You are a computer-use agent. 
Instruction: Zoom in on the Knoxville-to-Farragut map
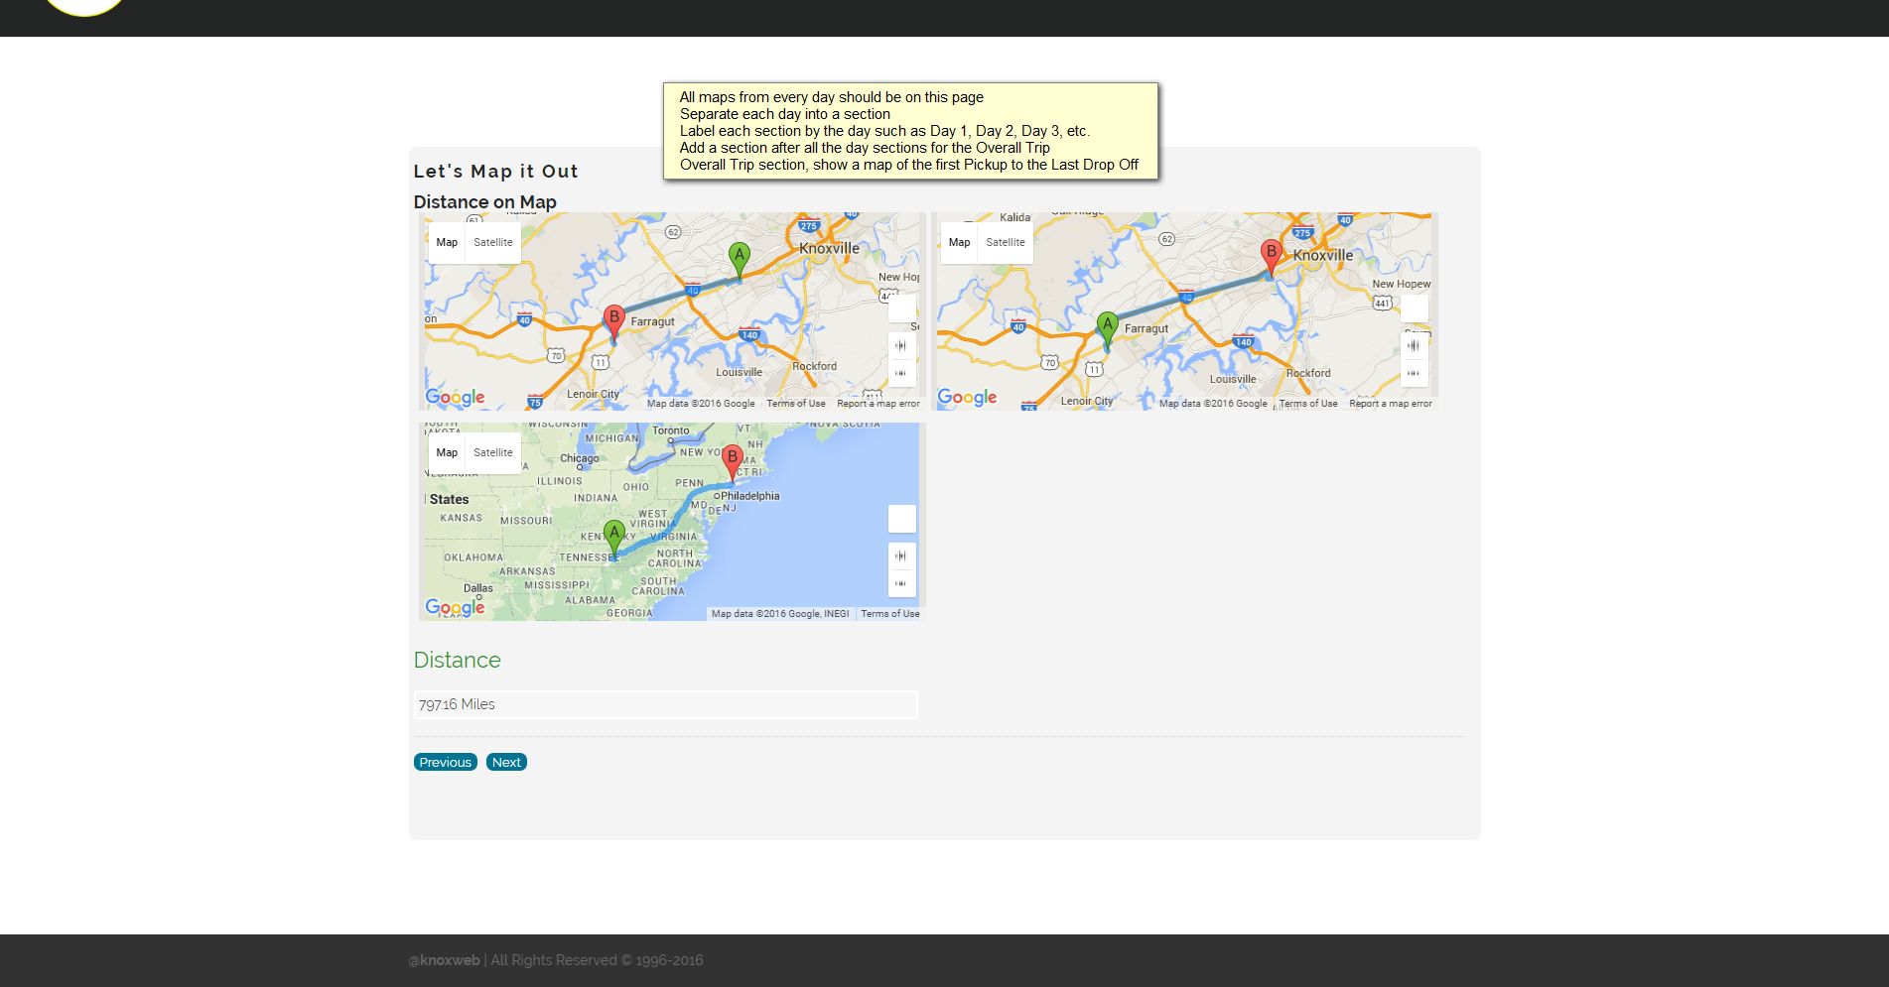[901, 345]
